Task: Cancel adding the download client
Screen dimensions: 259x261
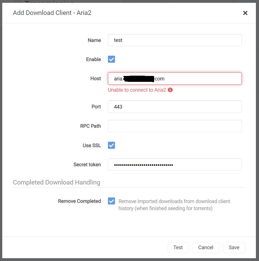Action: [x=205, y=247]
